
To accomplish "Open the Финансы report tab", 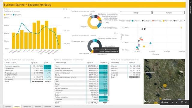I will point(57,106).
